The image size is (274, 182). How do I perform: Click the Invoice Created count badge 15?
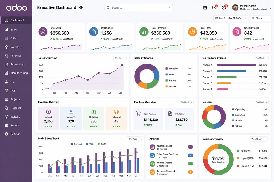pos(190,164)
